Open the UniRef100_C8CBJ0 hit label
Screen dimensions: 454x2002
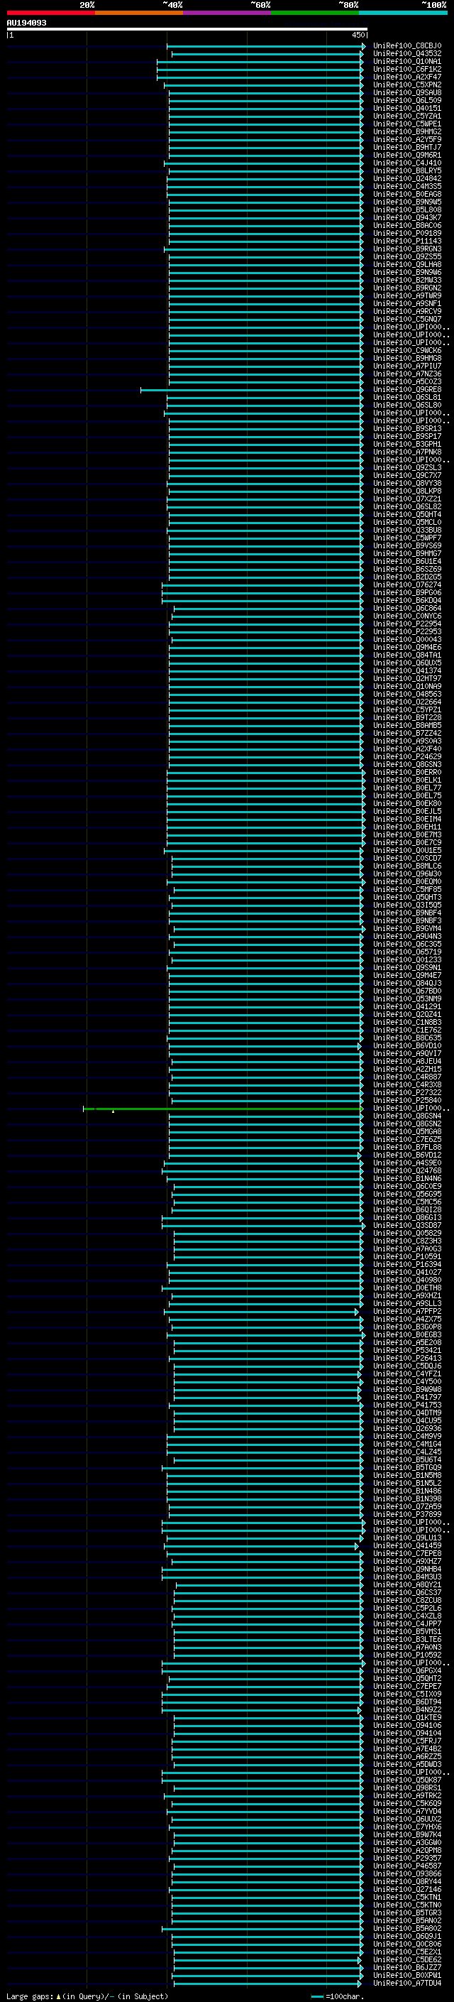tap(406, 46)
